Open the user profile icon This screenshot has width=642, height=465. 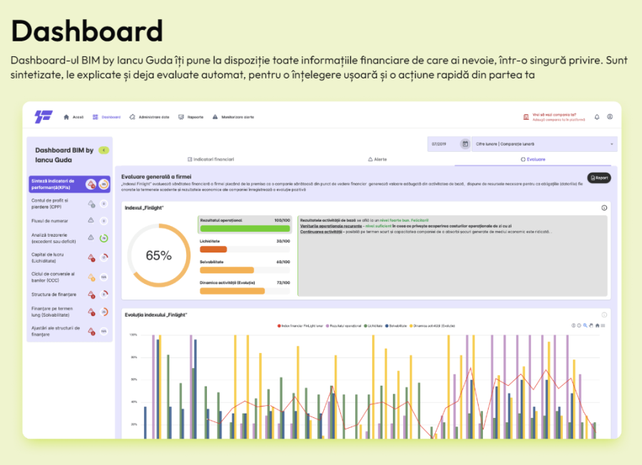click(610, 117)
